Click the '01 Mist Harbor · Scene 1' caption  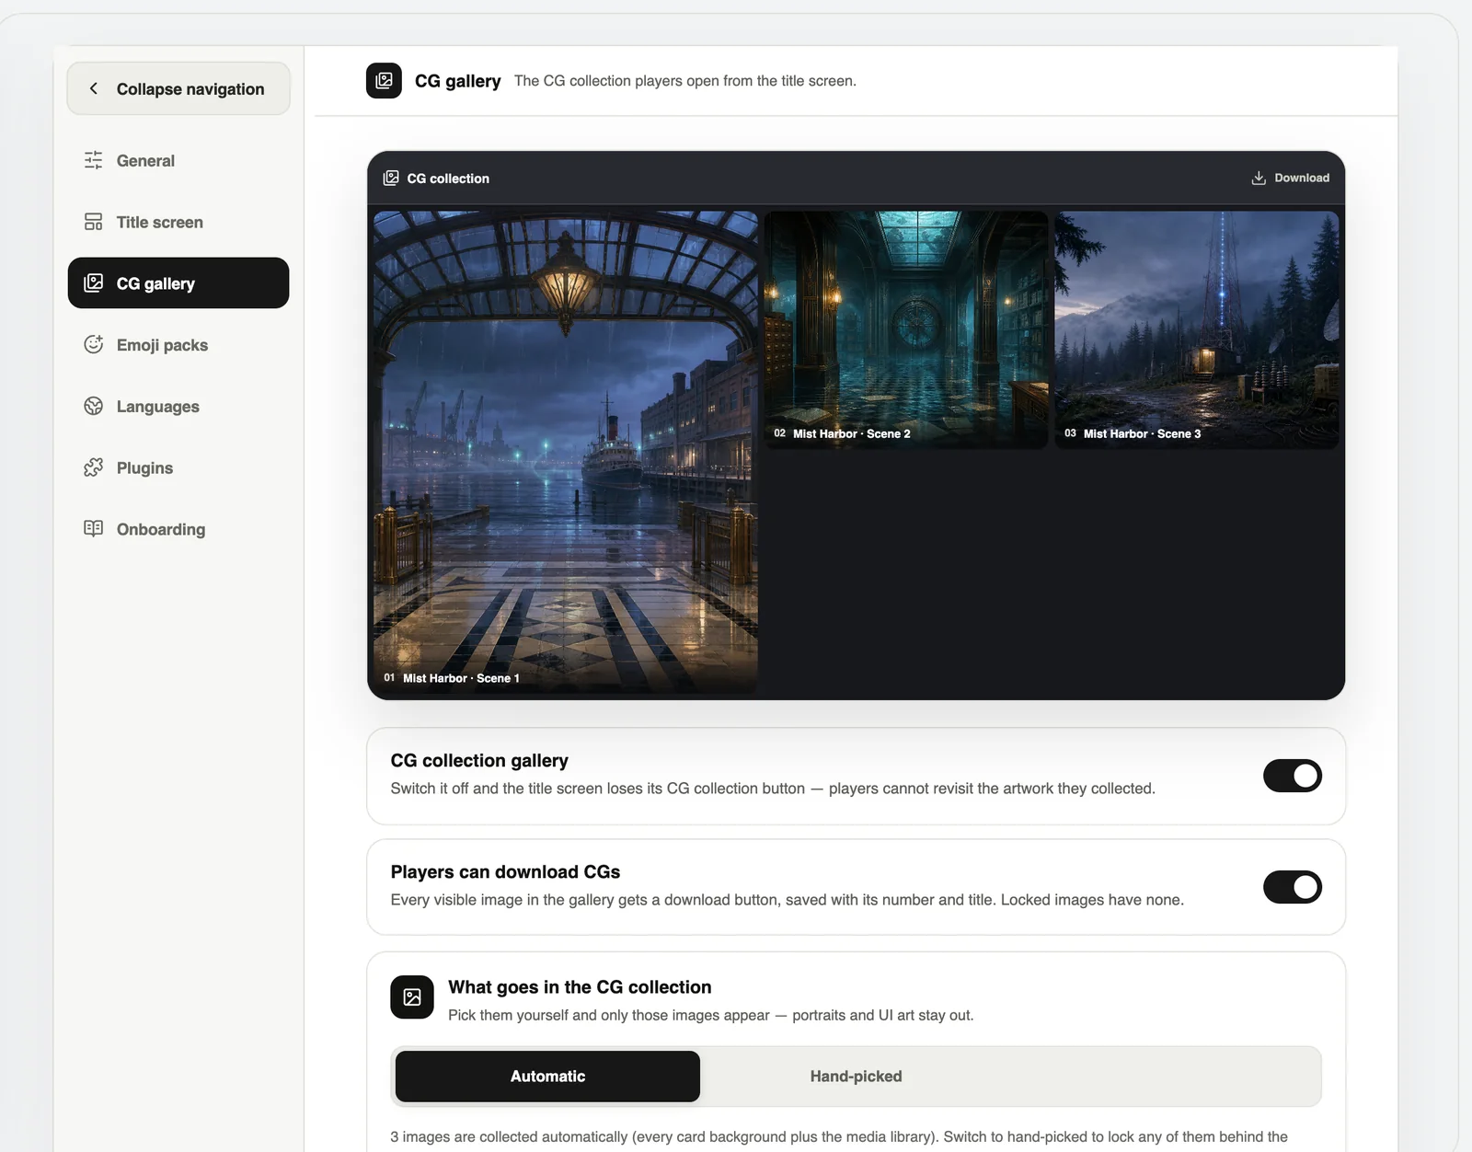coord(452,678)
